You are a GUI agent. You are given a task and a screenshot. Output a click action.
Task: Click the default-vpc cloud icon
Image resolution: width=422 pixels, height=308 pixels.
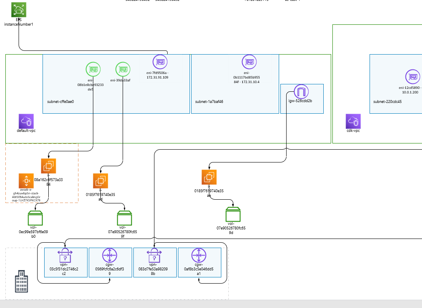coord(26,121)
